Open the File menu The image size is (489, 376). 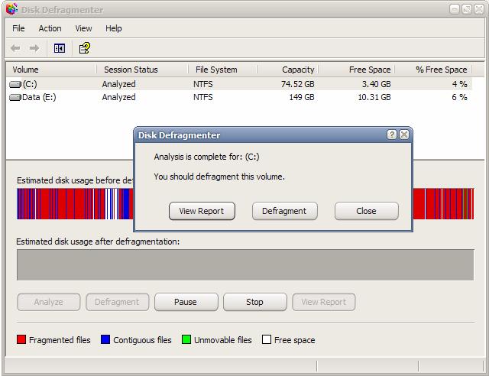(x=18, y=28)
